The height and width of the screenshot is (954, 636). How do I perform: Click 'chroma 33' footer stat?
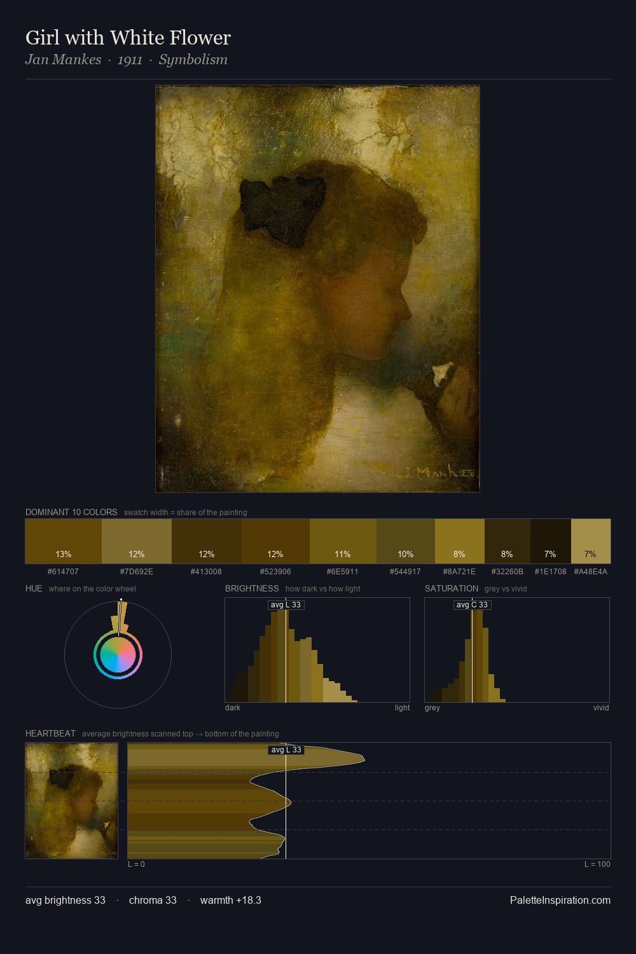pos(153,900)
